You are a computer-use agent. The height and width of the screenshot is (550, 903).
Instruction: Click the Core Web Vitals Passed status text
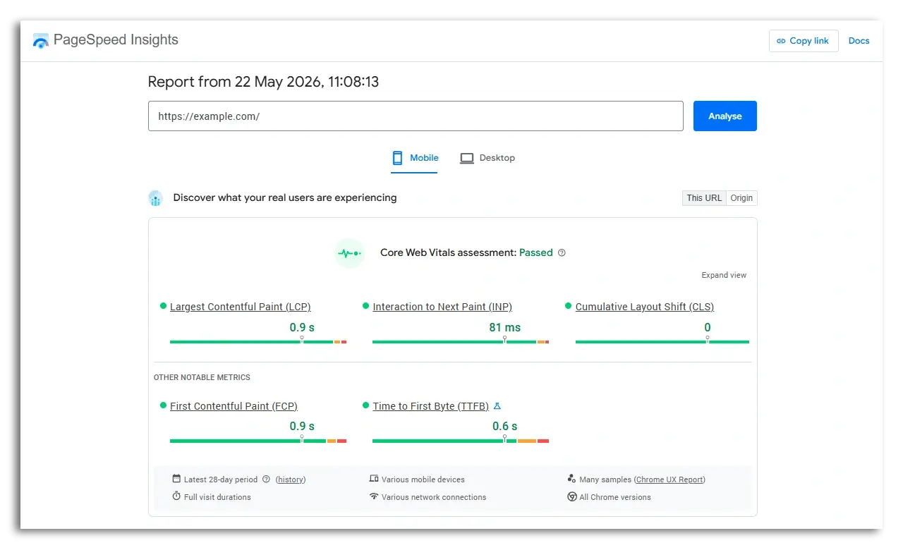point(536,253)
